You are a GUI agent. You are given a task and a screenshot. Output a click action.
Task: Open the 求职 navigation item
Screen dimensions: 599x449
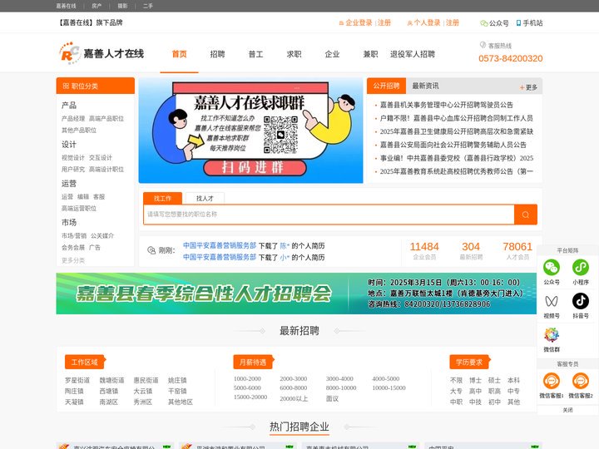pos(294,54)
